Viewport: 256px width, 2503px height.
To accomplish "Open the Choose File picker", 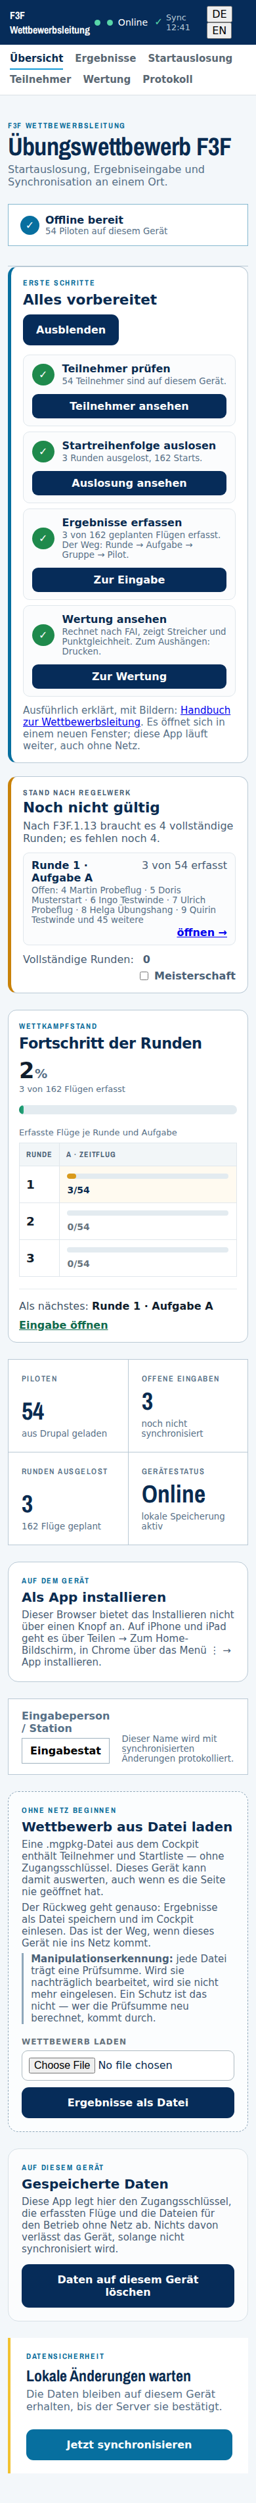I will [x=62, y=2065].
